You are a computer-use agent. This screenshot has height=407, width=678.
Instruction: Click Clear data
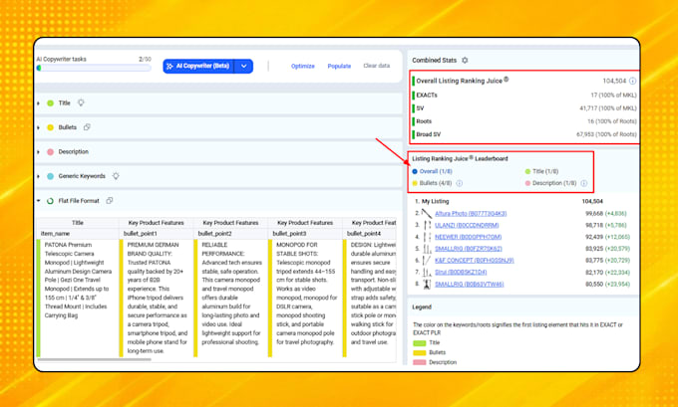pos(377,66)
